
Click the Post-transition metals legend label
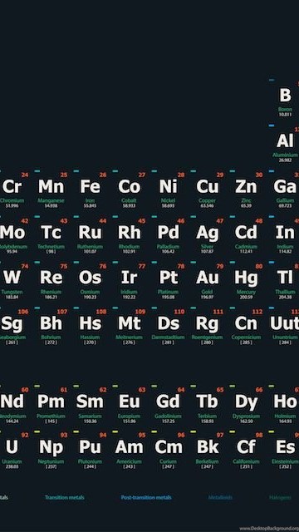(x=146, y=497)
